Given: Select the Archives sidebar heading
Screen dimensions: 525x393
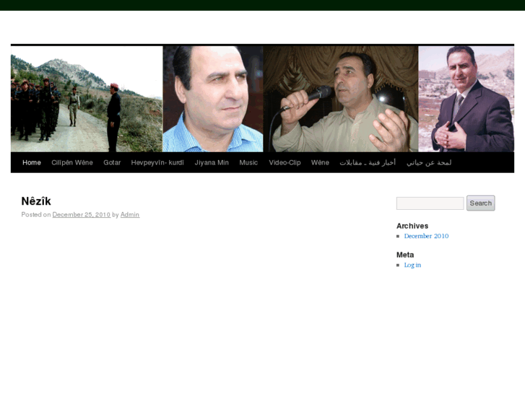Looking at the screenshot, I should [x=412, y=226].
